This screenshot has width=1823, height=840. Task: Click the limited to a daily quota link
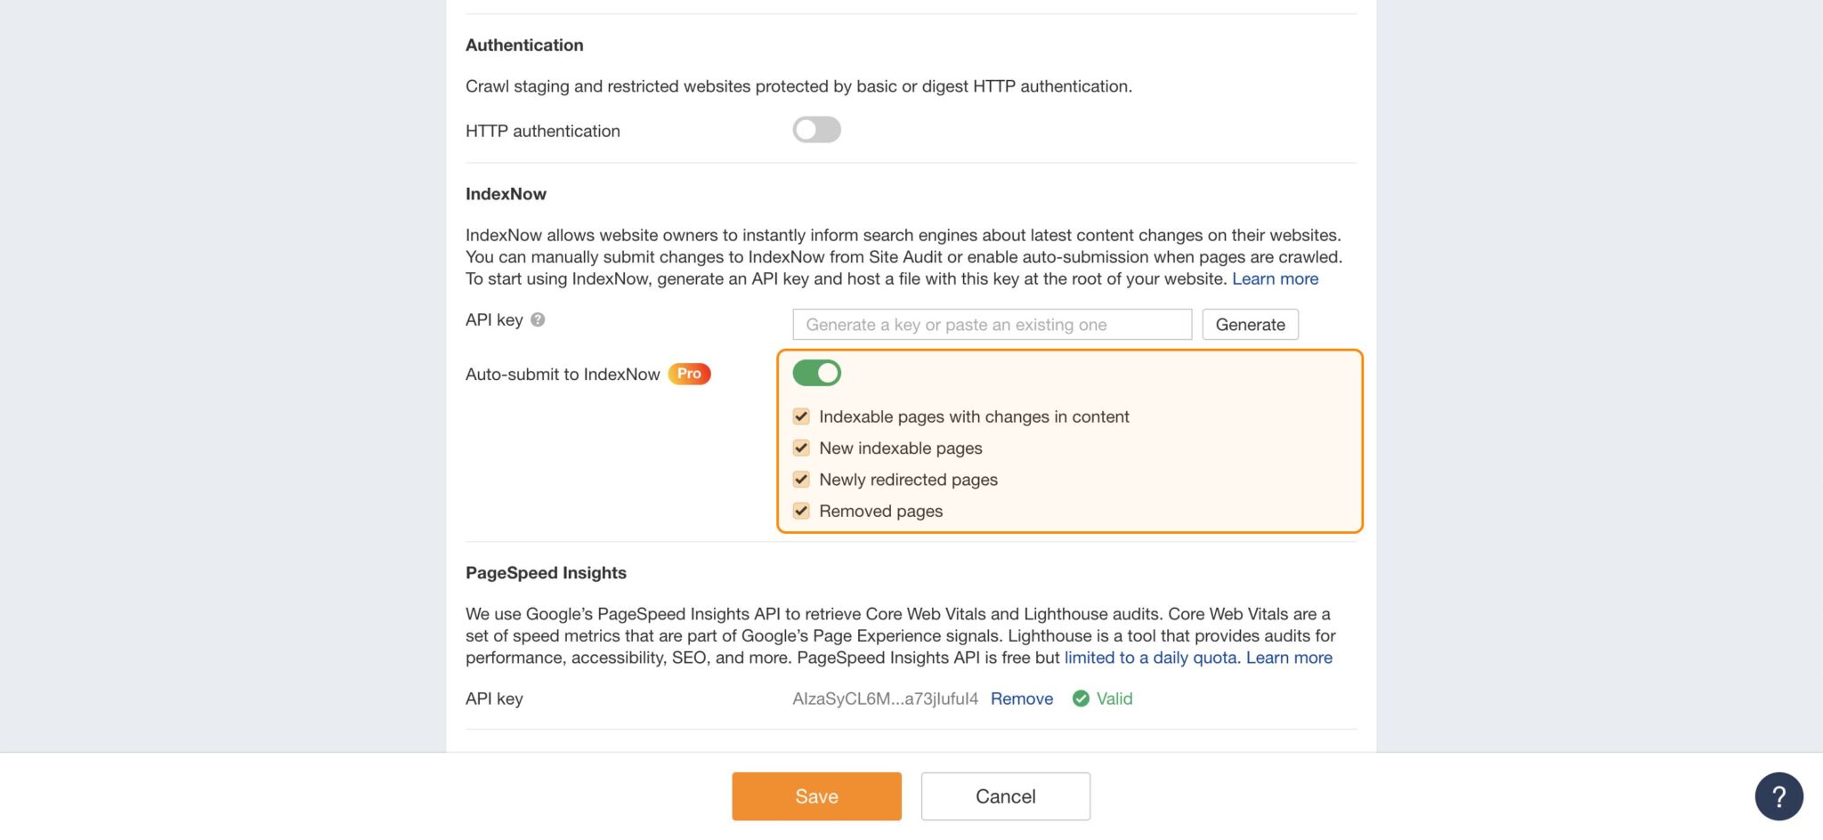(x=1149, y=658)
